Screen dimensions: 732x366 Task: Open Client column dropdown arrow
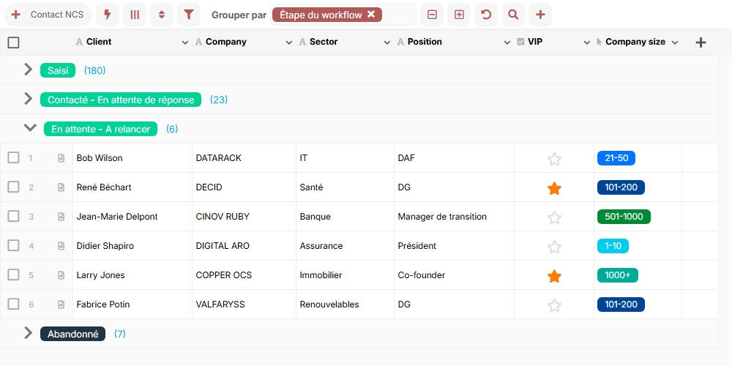click(185, 42)
